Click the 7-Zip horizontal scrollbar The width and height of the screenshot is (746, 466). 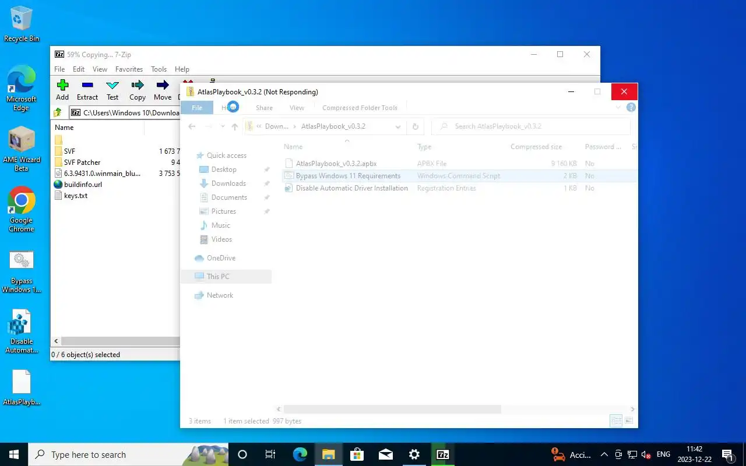click(x=120, y=341)
